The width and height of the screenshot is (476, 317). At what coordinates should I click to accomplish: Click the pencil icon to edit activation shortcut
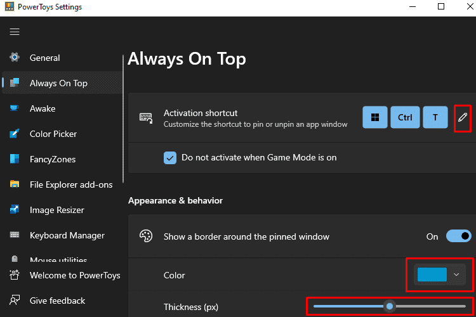click(462, 117)
